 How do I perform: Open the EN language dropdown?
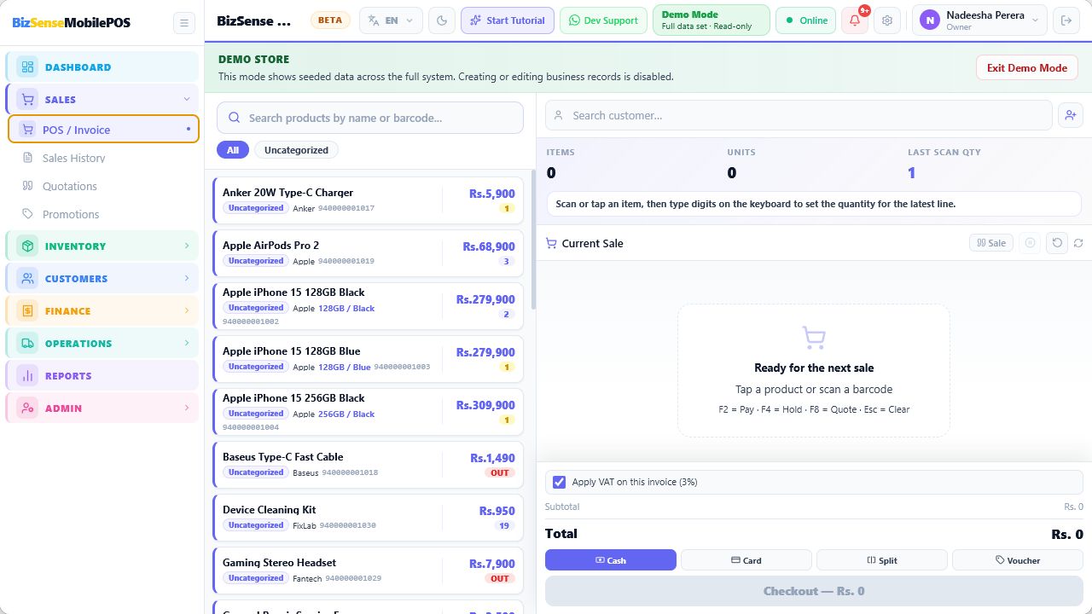click(391, 20)
